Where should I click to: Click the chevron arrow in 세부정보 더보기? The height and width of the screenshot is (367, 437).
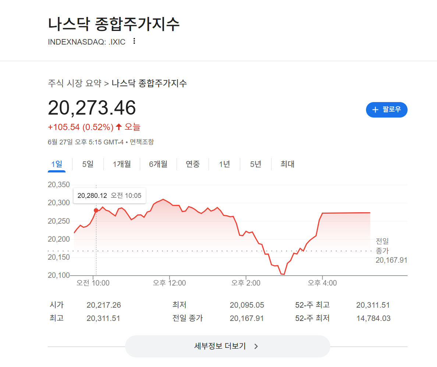coord(256,346)
